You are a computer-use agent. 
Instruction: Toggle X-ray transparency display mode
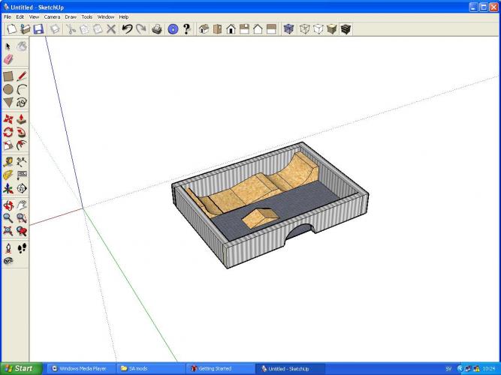point(288,29)
